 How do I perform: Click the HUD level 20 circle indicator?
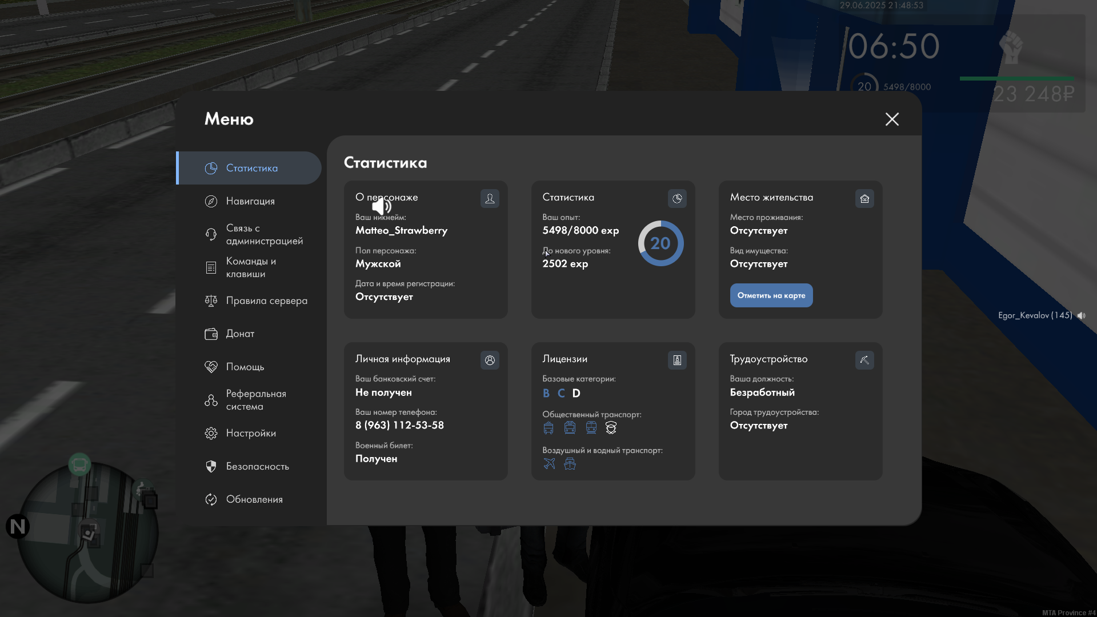(x=864, y=86)
